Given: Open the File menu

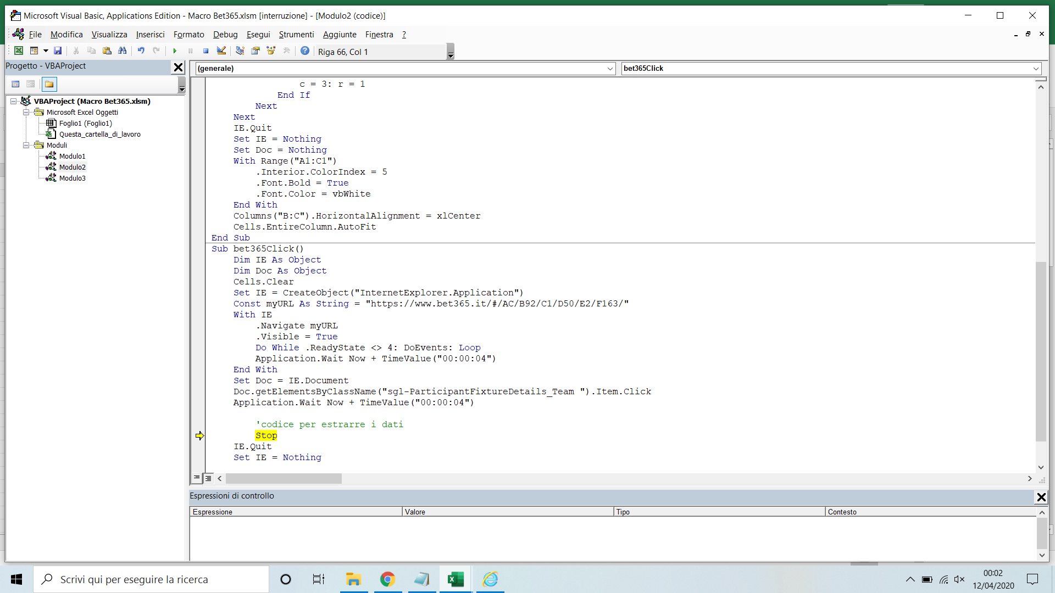Looking at the screenshot, I should [35, 35].
